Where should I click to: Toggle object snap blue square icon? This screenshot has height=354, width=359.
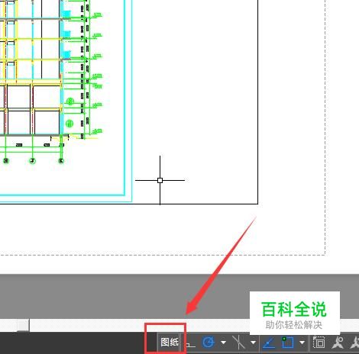tap(288, 343)
